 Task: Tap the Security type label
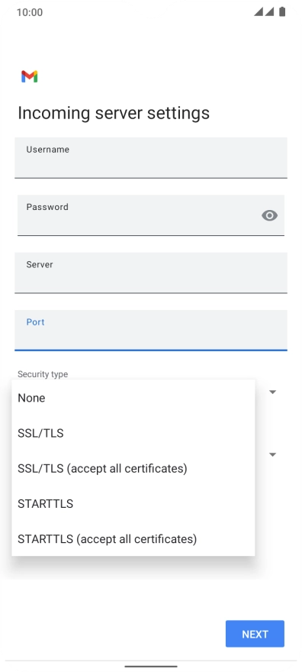coord(43,374)
